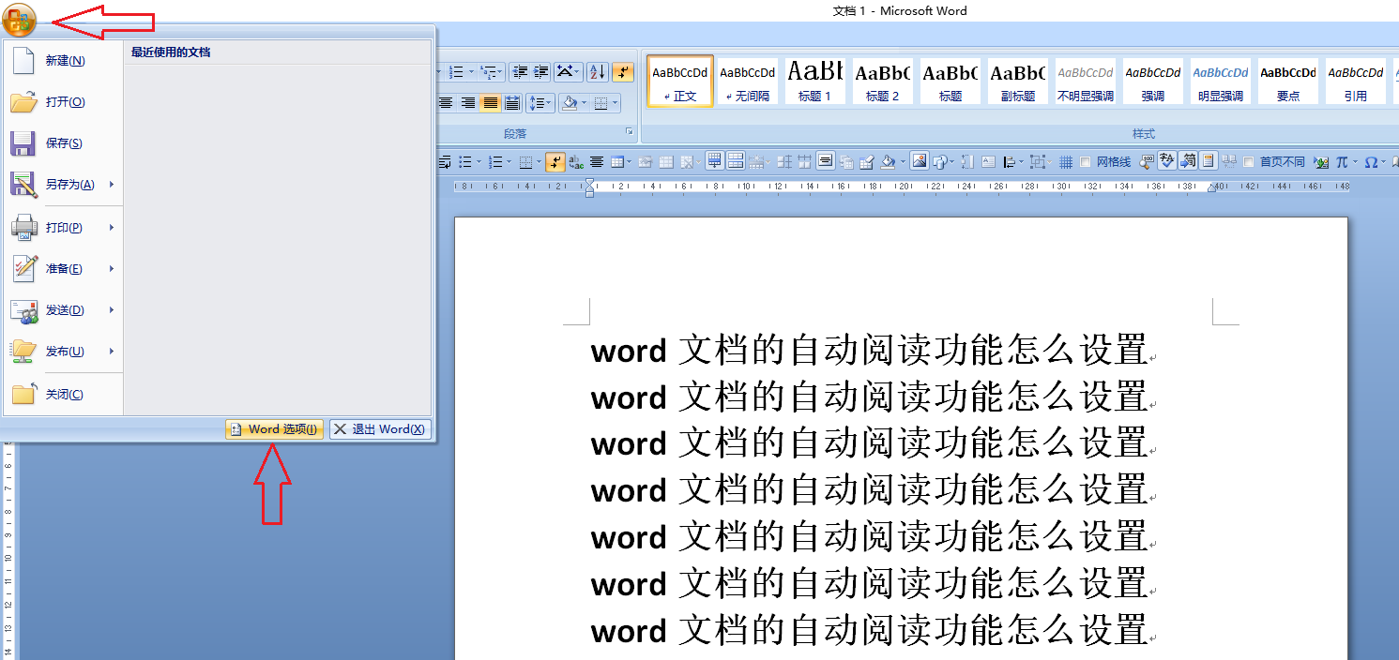The width and height of the screenshot is (1399, 660).
Task: Expand the 打印 submenu arrow
Action: click(112, 227)
